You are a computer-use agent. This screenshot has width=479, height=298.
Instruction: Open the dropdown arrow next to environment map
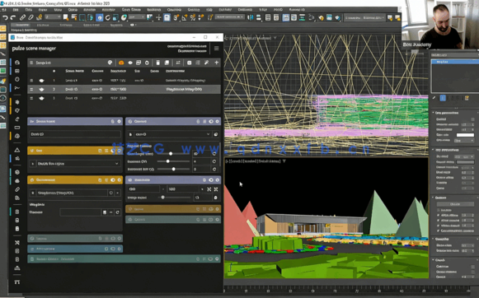point(117,193)
